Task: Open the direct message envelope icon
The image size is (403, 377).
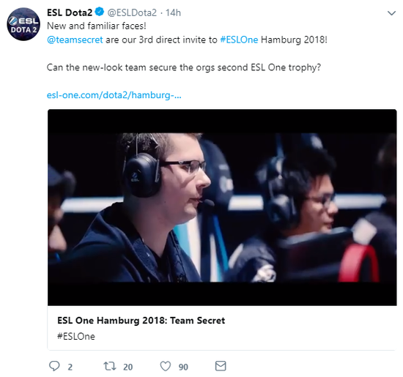Action: tap(221, 366)
